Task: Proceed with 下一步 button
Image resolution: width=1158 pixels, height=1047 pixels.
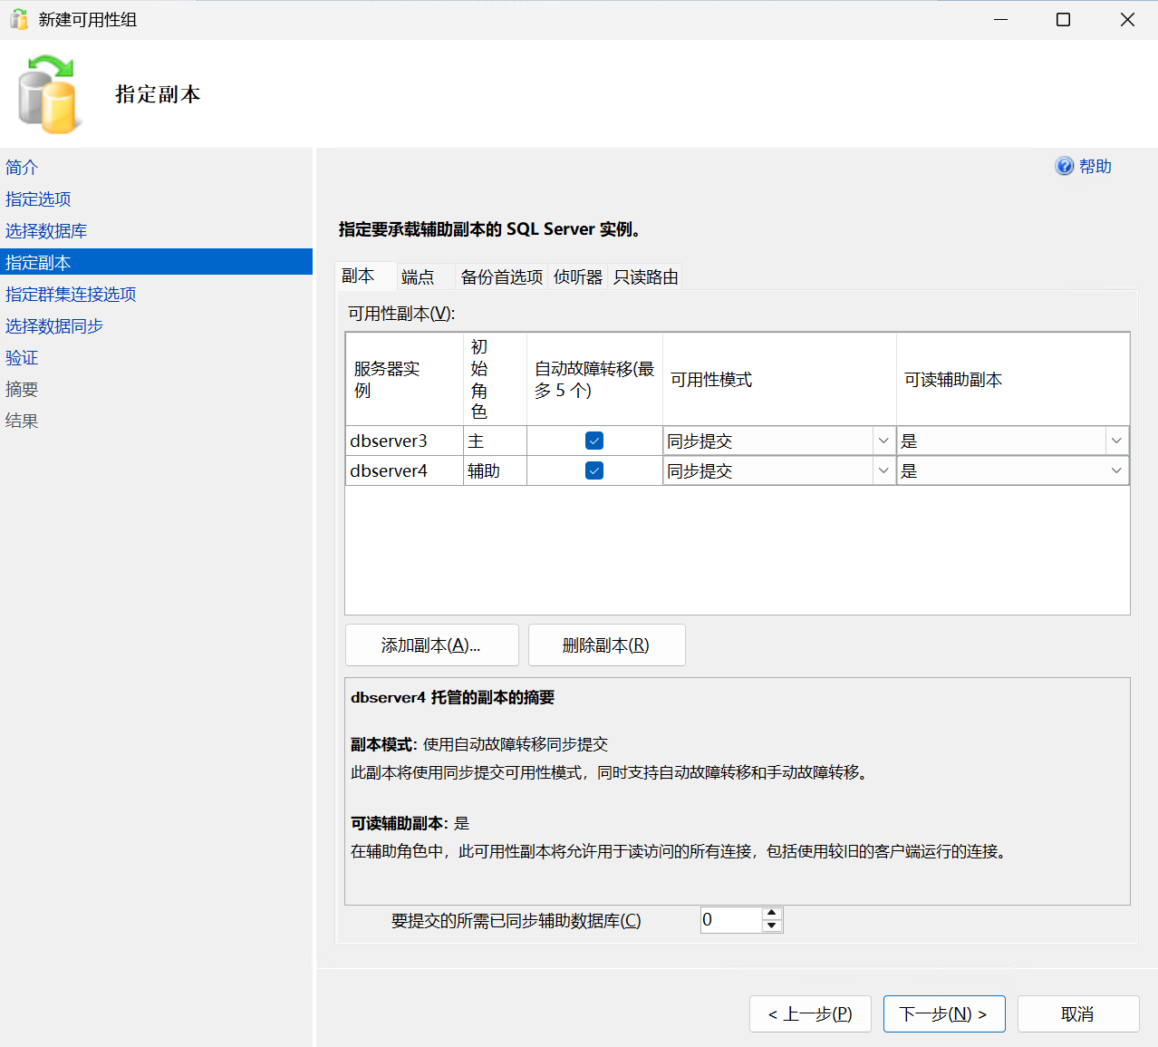Action: tap(943, 1013)
